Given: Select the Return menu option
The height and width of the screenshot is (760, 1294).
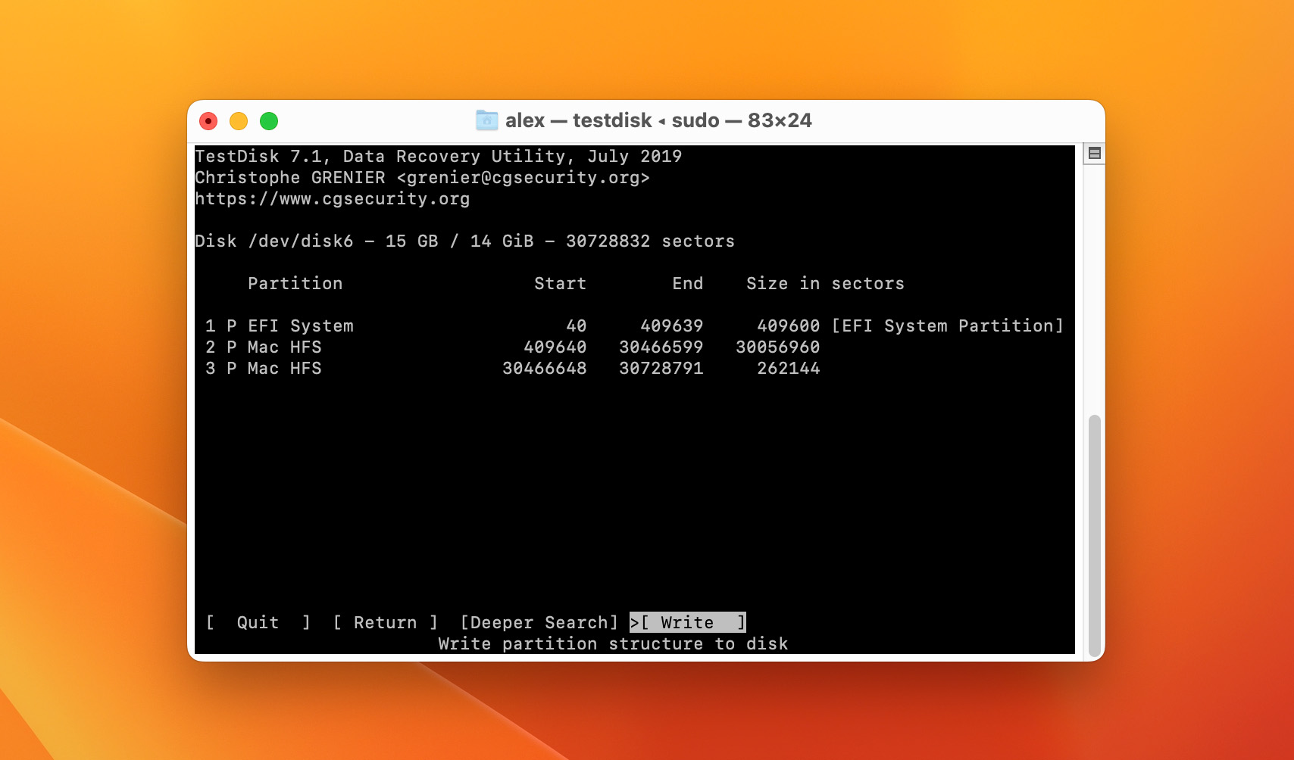Looking at the screenshot, I should pos(386,622).
